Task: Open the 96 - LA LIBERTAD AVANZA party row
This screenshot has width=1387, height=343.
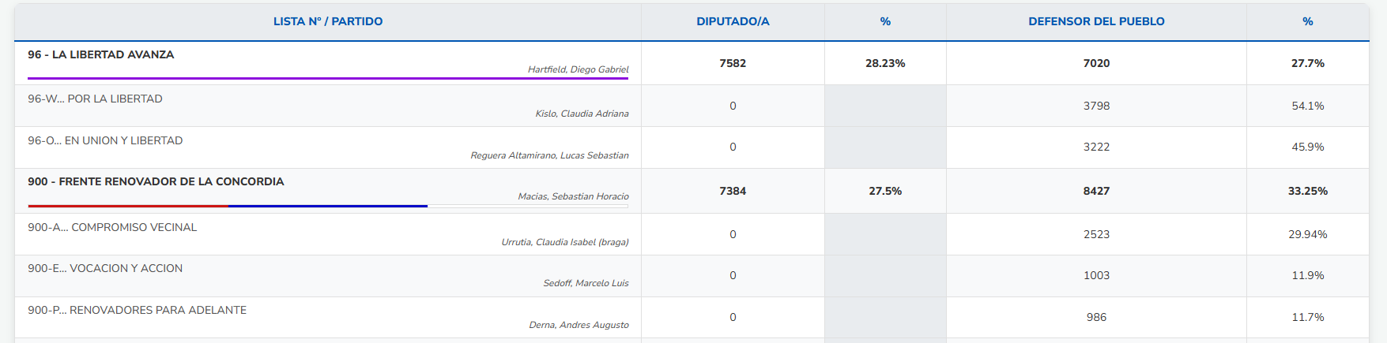Action: tap(101, 54)
